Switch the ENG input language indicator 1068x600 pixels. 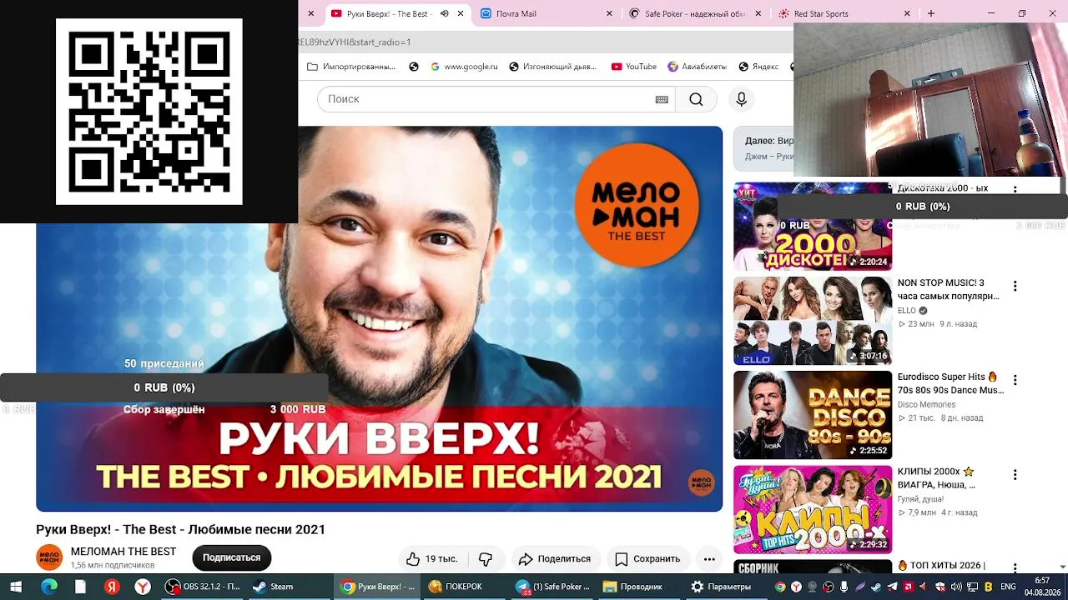1008,587
